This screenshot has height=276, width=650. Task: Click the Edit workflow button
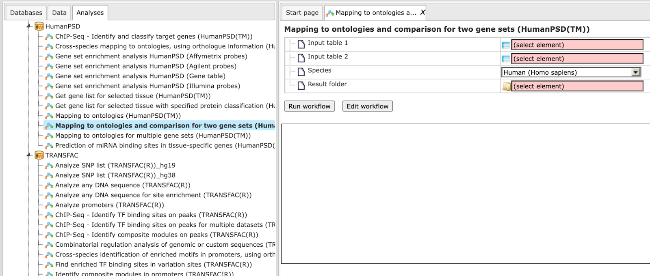pyautogui.click(x=368, y=106)
